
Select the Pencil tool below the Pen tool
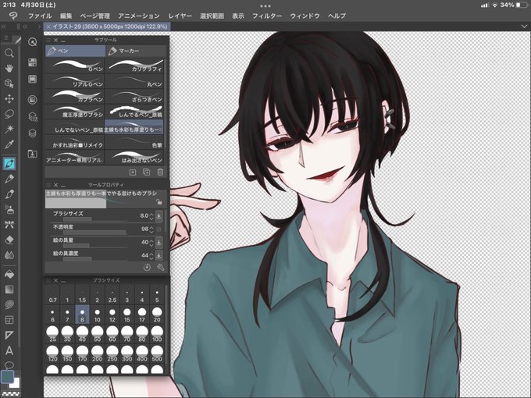tap(9, 179)
